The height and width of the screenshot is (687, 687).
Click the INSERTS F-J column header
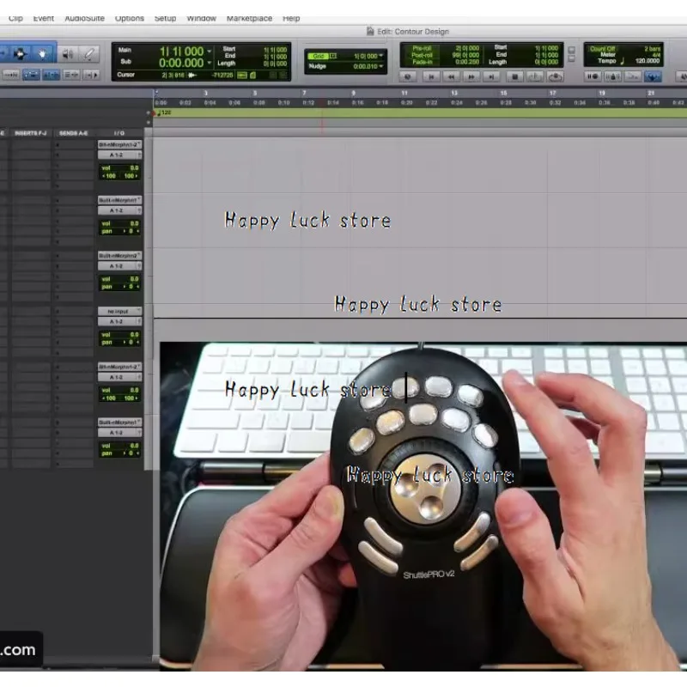coord(31,133)
